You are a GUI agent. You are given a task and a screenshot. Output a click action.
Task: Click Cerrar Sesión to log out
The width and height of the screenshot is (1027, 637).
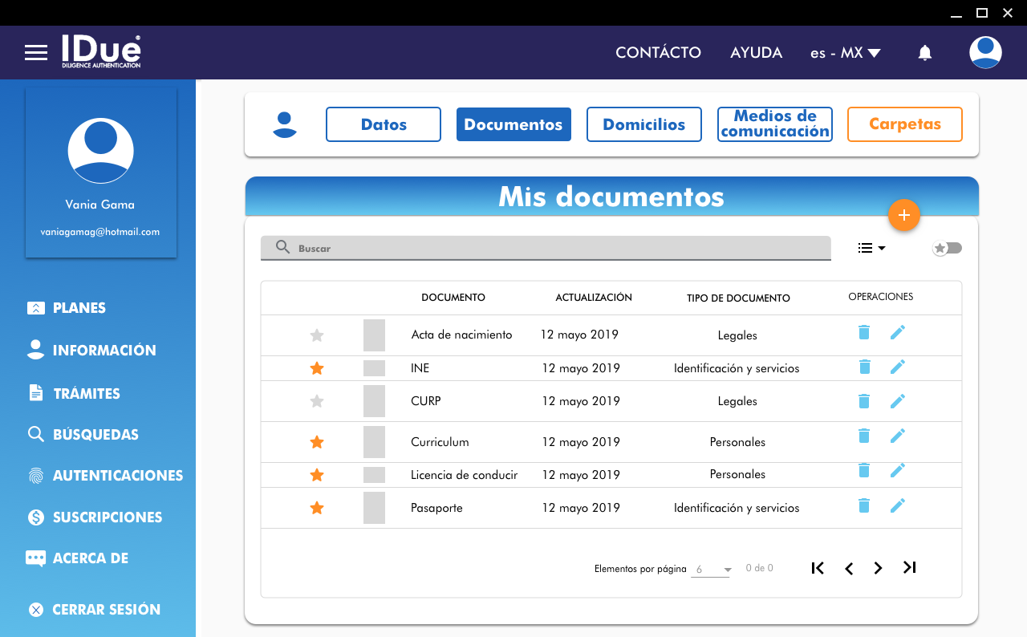click(106, 610)
